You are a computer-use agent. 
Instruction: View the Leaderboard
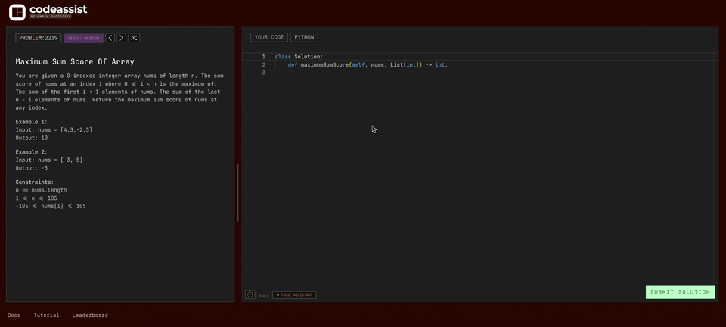coord(90,316)
